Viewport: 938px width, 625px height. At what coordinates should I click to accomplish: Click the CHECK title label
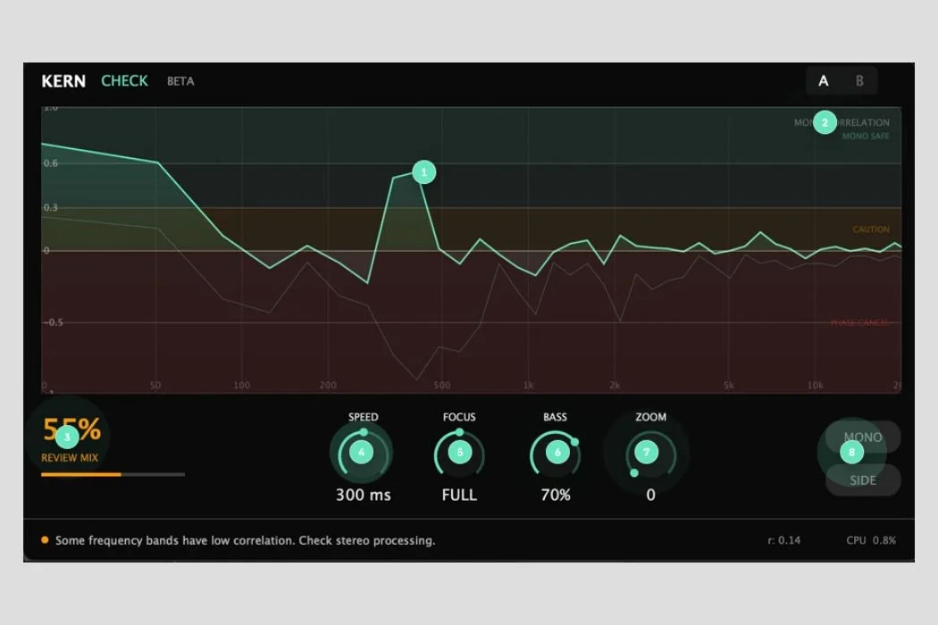coord(124,81)
